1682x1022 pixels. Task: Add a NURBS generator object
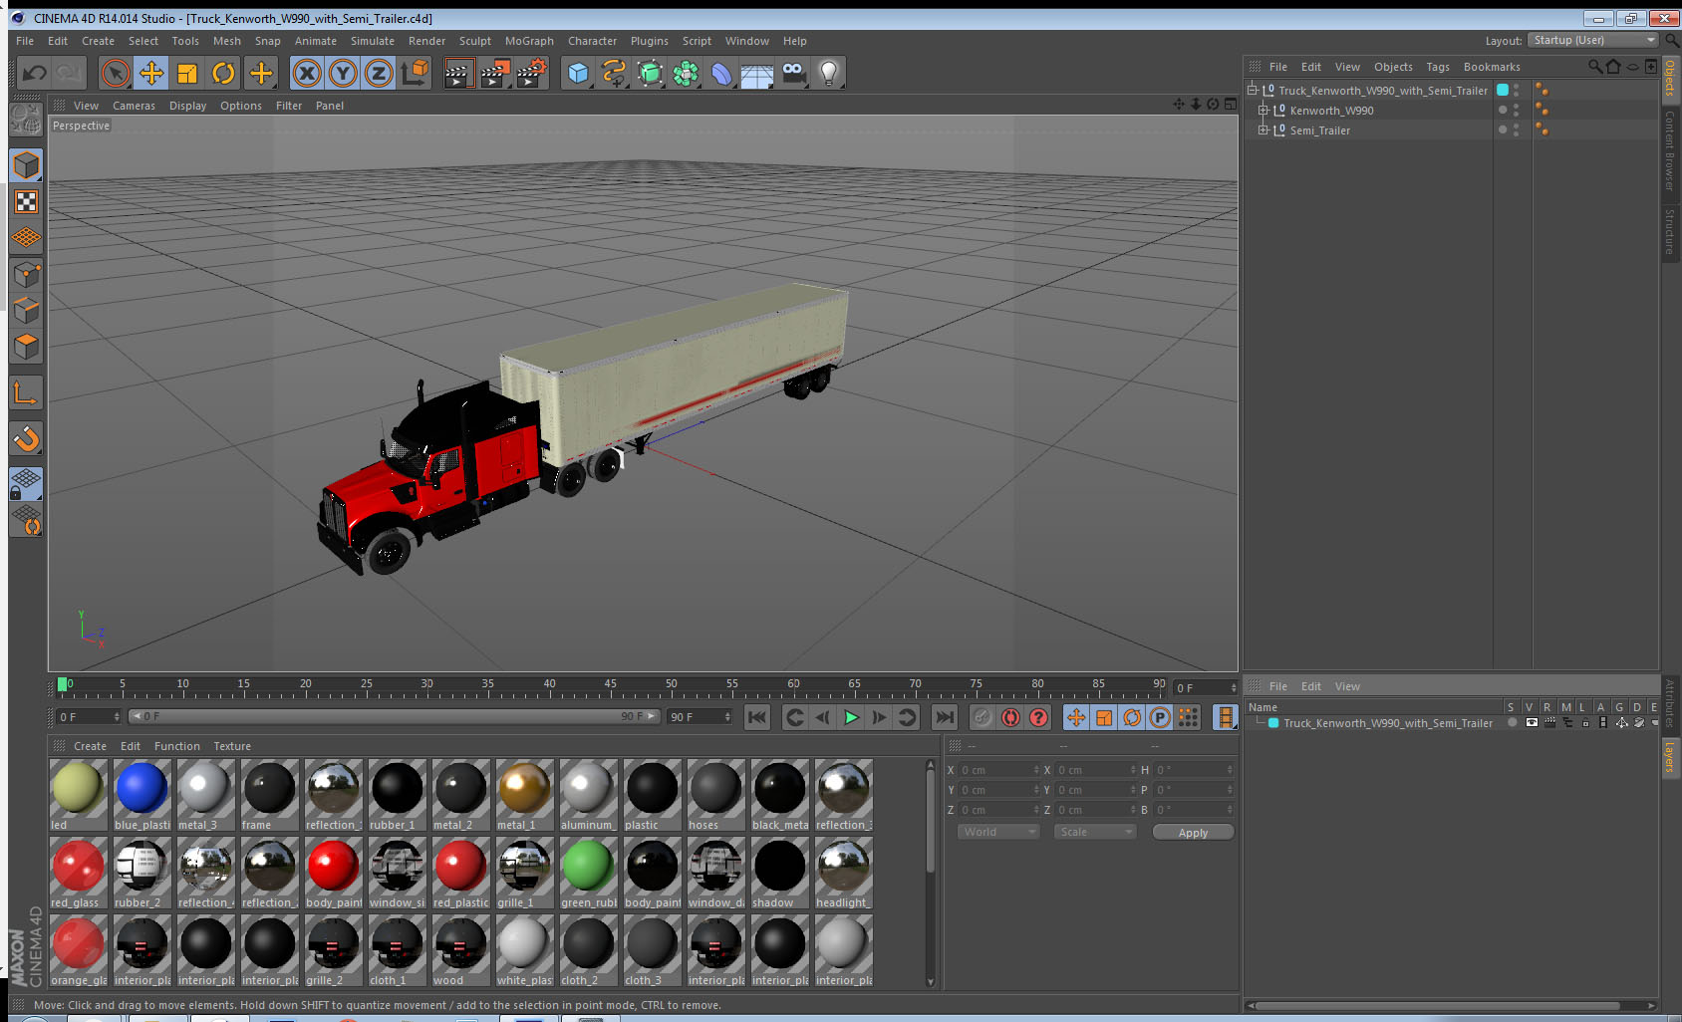[x=650, y=73]
